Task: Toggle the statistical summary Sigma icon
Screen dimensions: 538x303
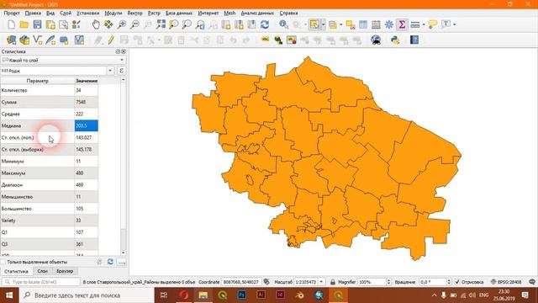Action: 402,24
